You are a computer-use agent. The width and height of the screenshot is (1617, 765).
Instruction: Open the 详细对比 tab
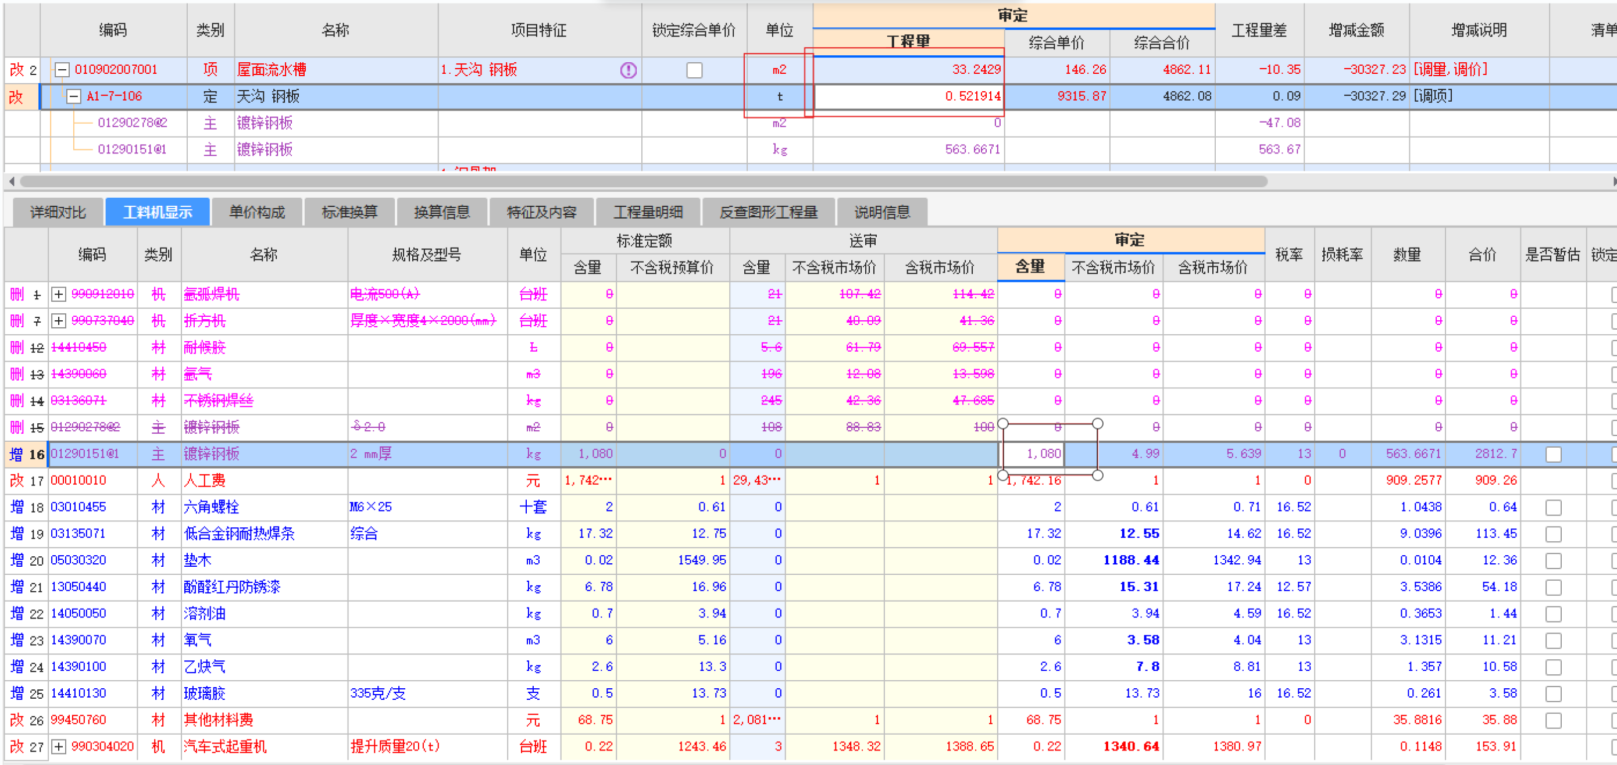58,212
